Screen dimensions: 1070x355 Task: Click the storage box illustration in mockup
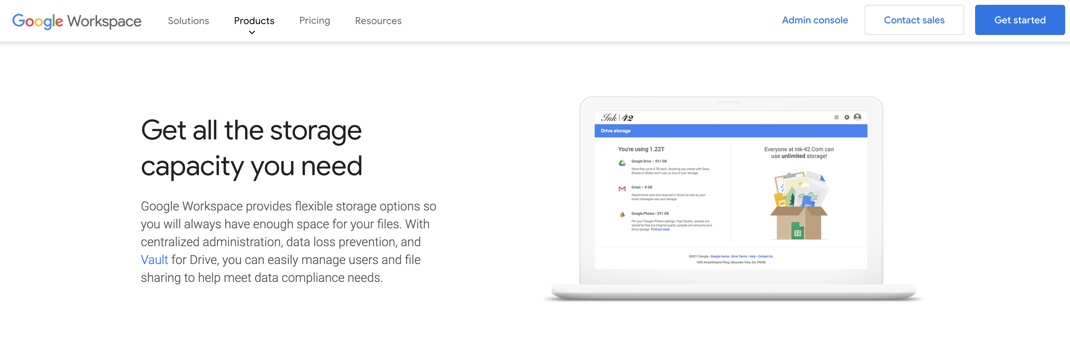click(x=799, y=205)
